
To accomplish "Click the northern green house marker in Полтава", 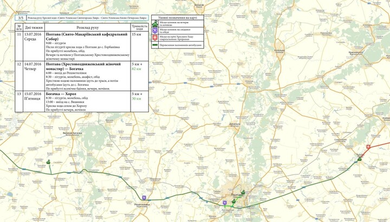I will [x=243, y=192].
